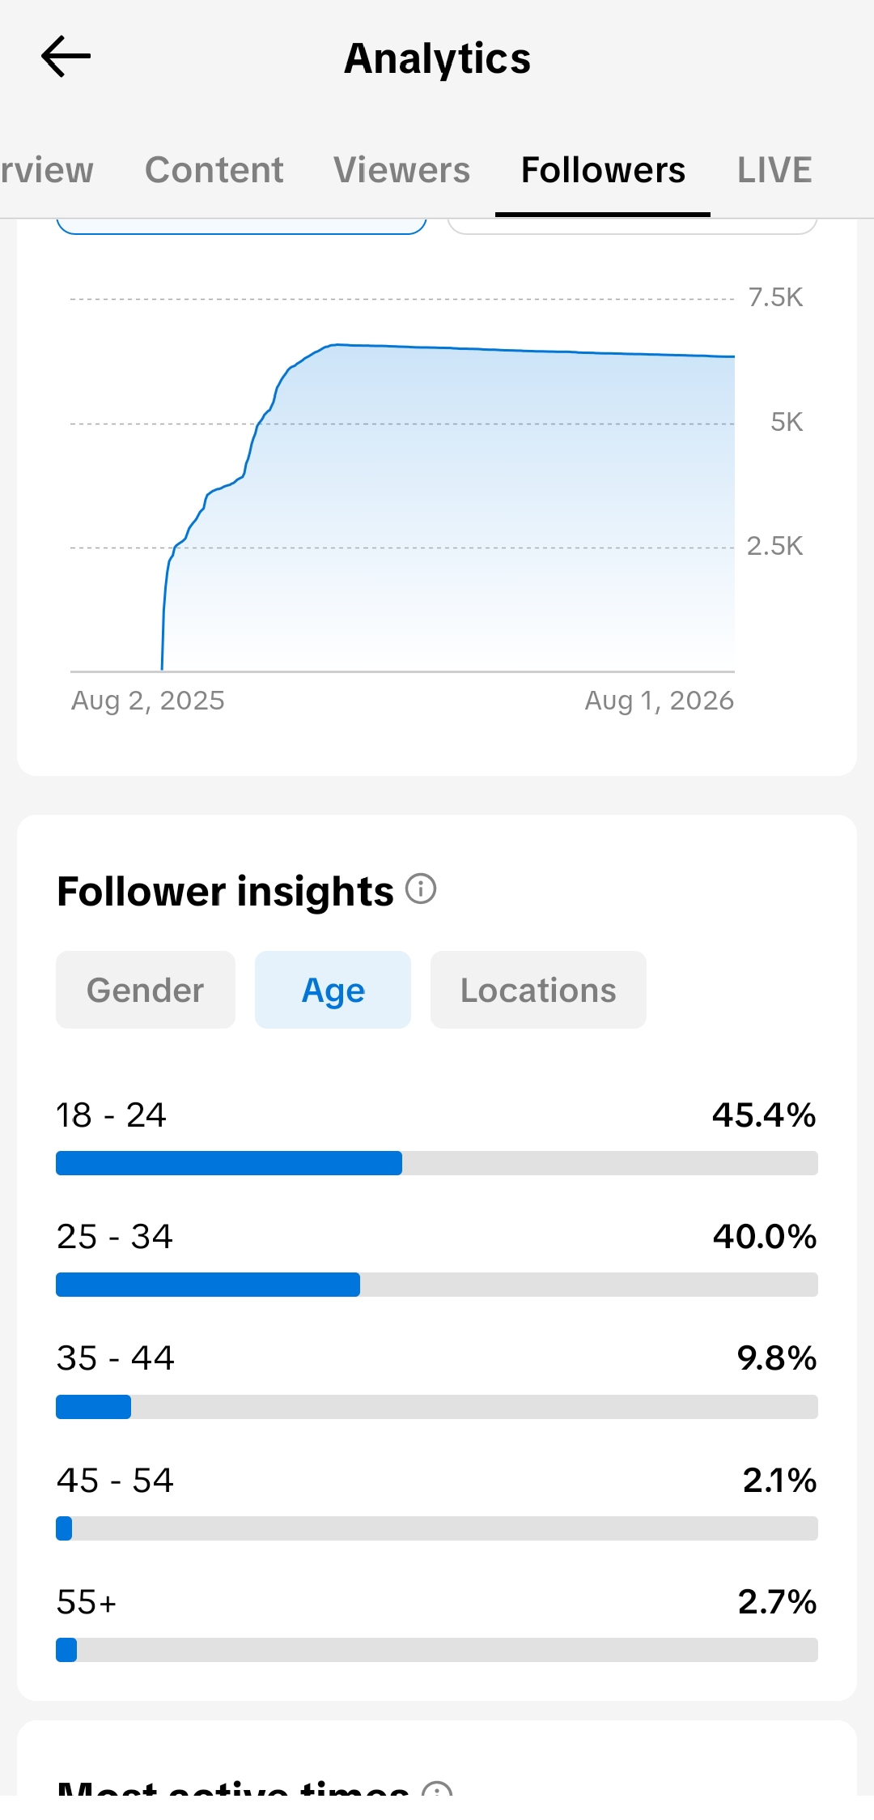
Task: Tap the 35 - 44 age bar
Action: (437, 1407)
